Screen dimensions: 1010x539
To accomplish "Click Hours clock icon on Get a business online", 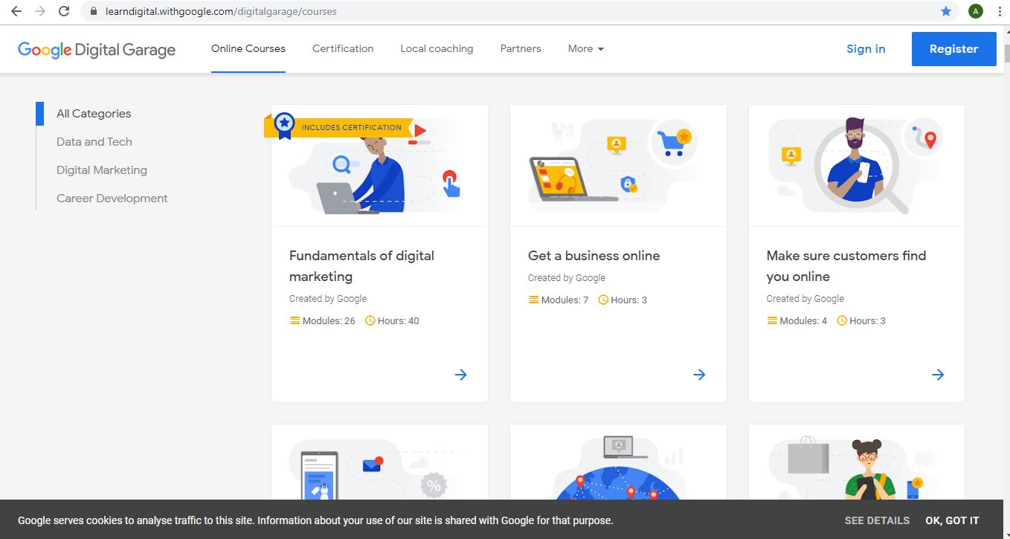I will tap(604, 300).
